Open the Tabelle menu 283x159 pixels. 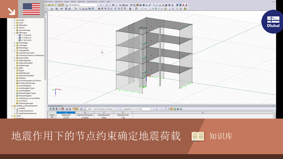(x=73, y=2)
